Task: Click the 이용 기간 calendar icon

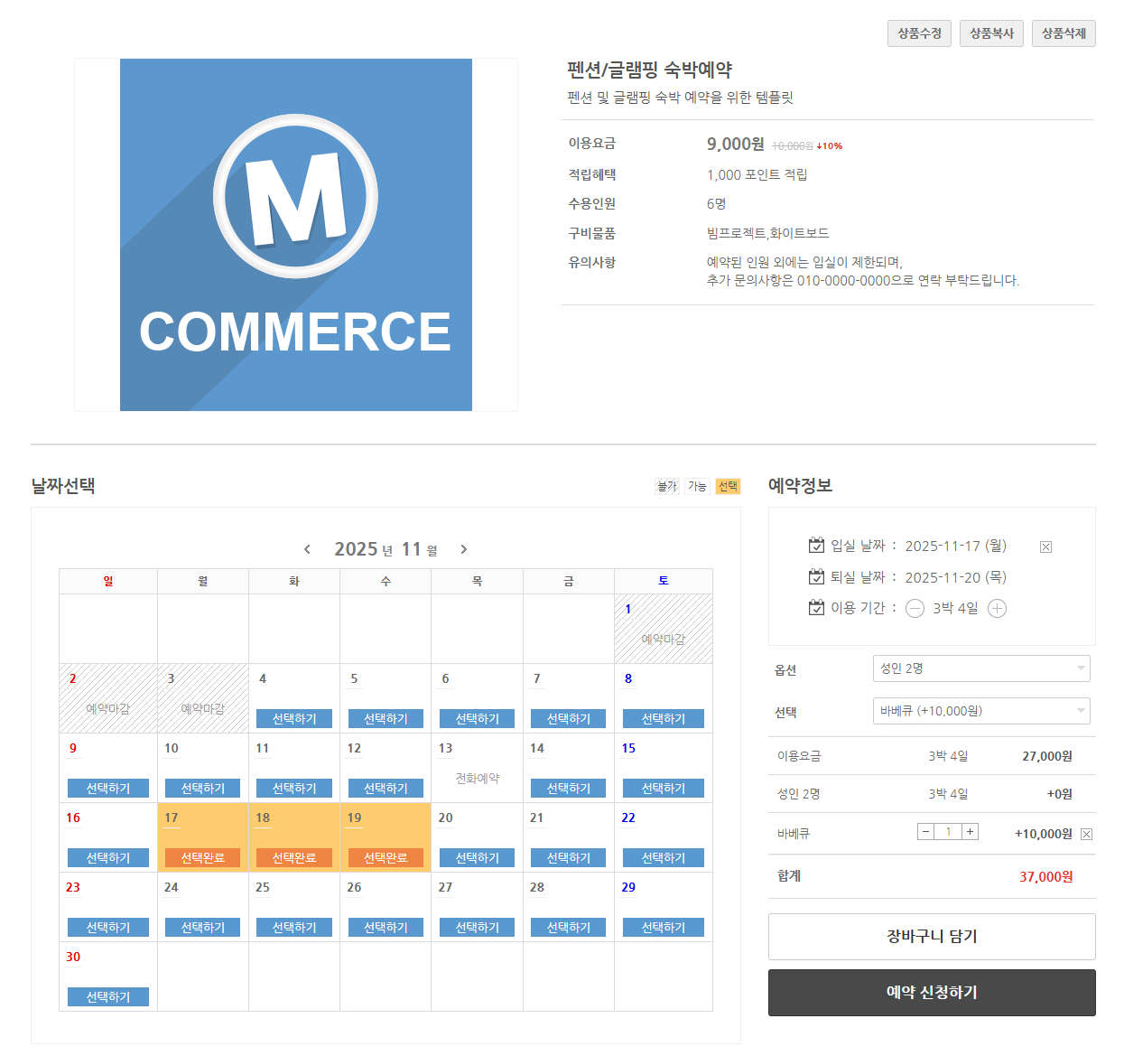Action: (815, 607)
